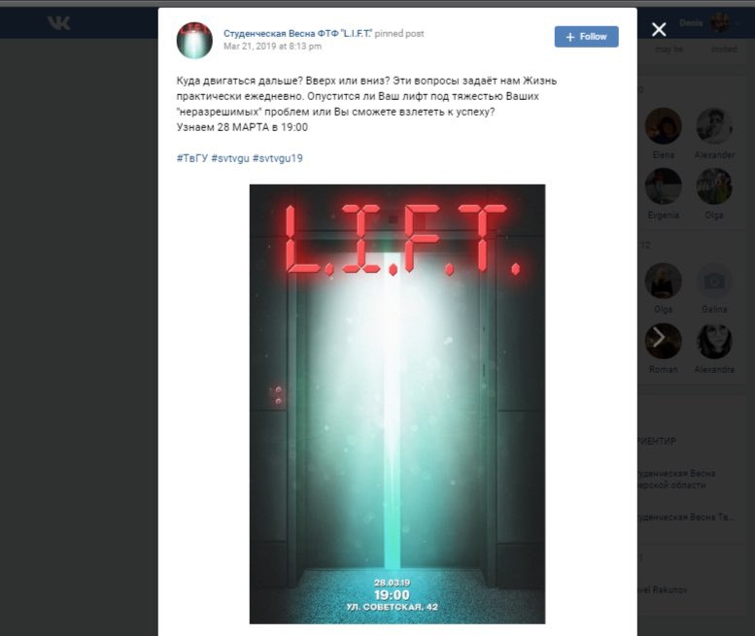This screenshot has width=755, height=636.
Task: Open the #ТвГУ hashtag
Action: 192,158
